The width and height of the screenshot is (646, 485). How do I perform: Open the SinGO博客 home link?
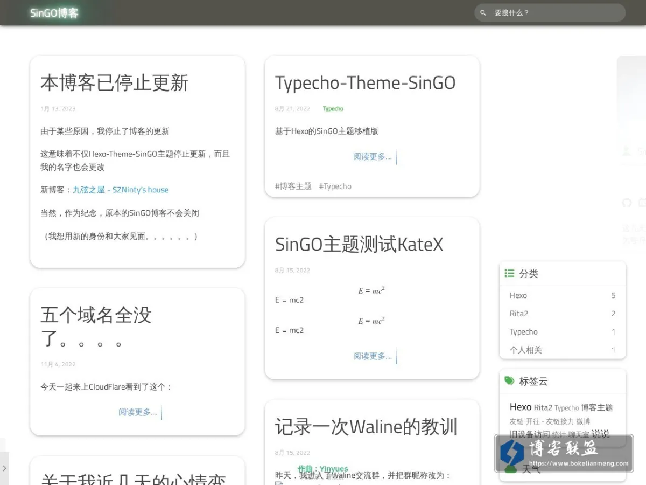coord(54,13)
